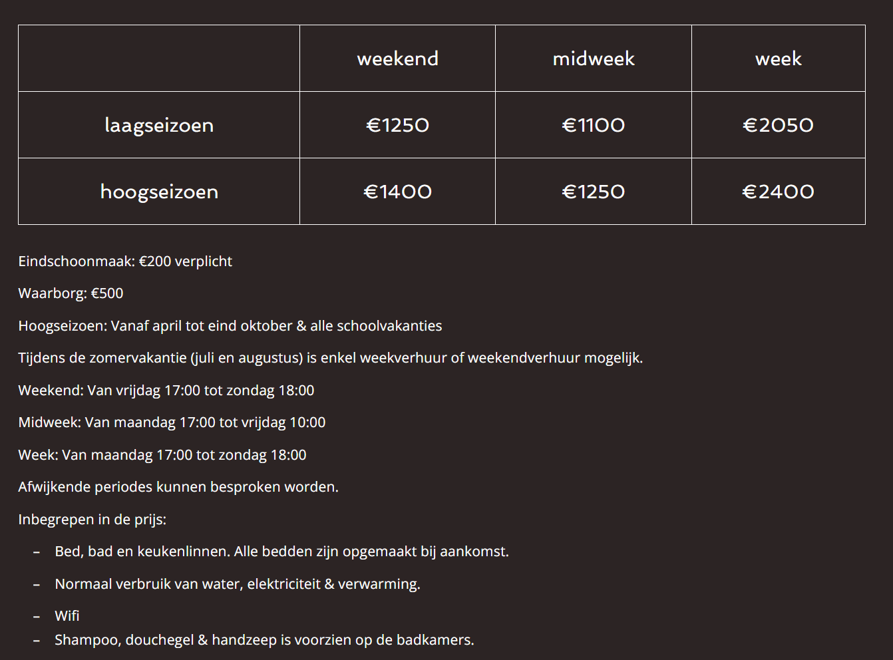Screen dimensions: 893x660
Task: Click the €1250 laagseizoen weekend price
Action: point(397,125)
